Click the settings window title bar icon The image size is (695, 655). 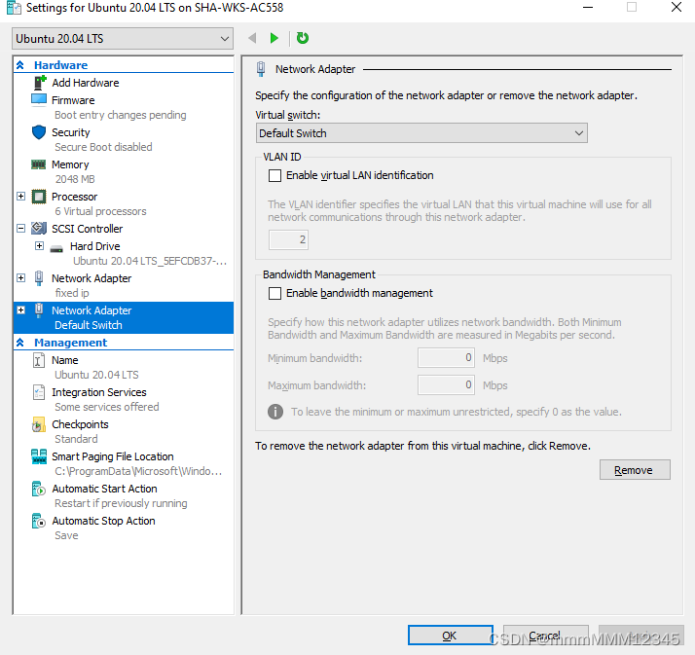(15, 8)
